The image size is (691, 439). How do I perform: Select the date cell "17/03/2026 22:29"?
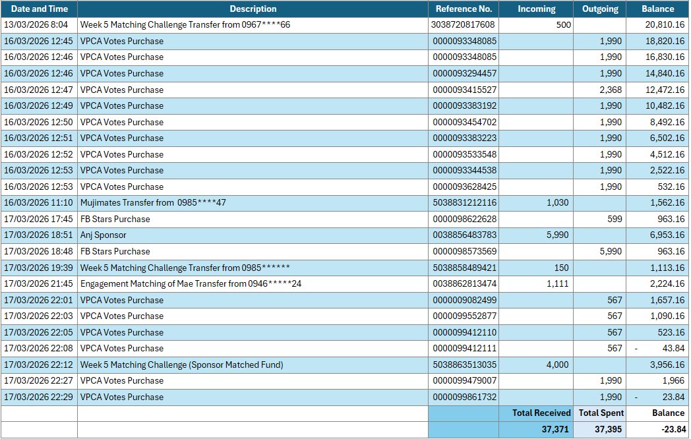39,397
